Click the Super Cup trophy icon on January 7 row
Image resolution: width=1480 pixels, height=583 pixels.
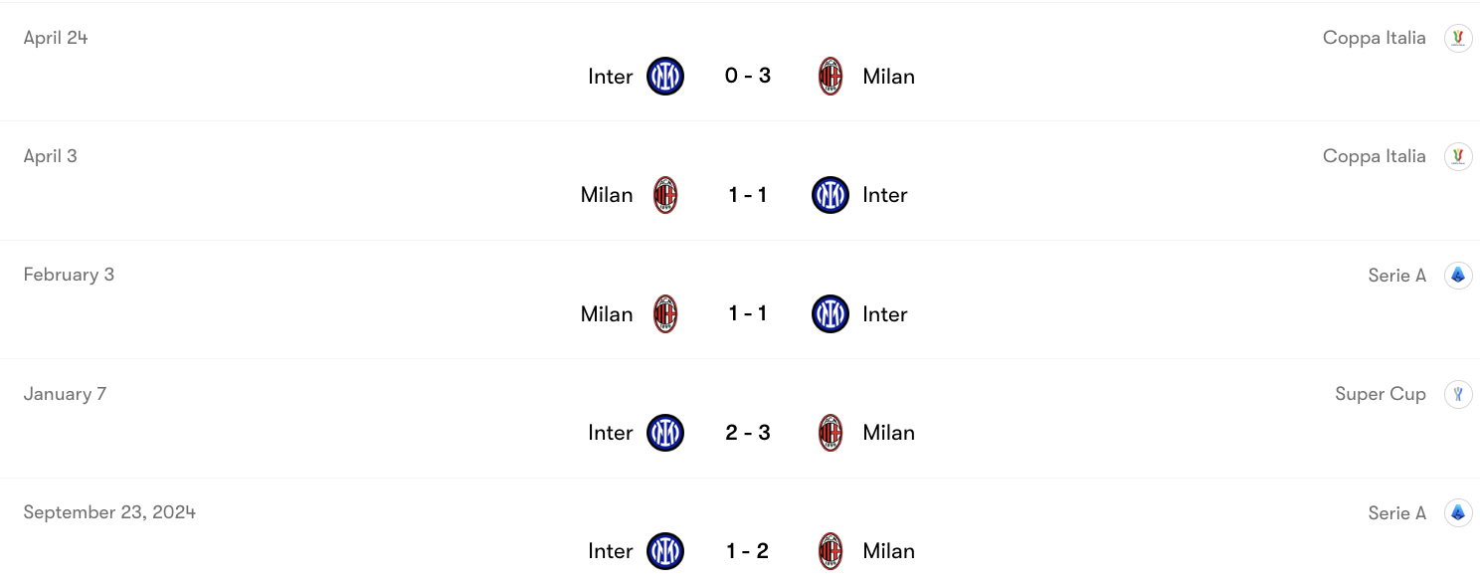coord(1458,393)
